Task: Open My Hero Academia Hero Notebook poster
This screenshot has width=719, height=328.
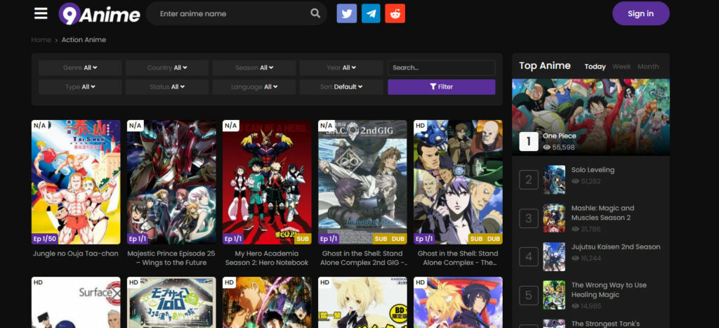Action: coord(267,182)
